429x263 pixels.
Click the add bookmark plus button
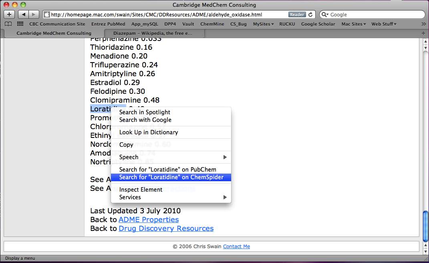click(9, 14)
